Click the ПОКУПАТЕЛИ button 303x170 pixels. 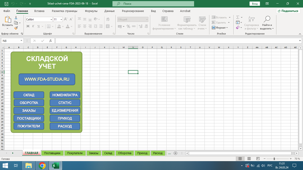click(29, 126)
